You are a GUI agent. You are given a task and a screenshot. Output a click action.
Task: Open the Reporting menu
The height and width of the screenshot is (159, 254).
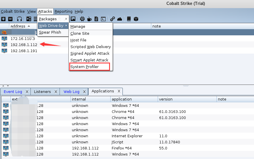[63, 12]
